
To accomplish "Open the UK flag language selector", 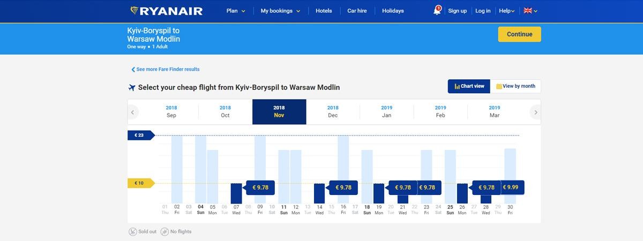I will (x=530, y=11).
